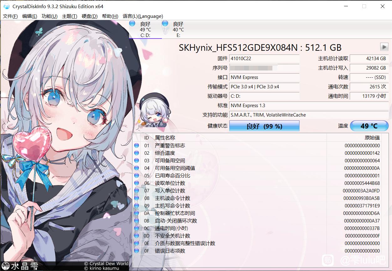
Task: Select the E: disk tab
Action: tap(178, 29)
